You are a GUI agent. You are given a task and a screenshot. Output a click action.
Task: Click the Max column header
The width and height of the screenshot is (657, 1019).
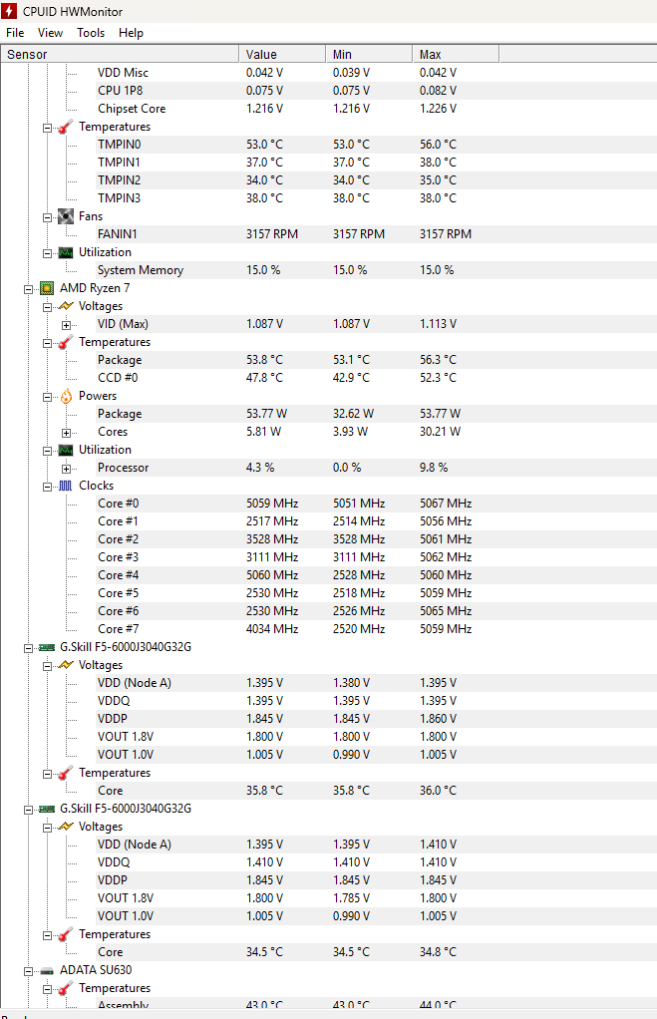coord(431,54)
